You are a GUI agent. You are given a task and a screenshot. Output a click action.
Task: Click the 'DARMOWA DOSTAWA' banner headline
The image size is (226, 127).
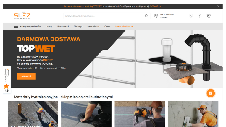point(49,39)
